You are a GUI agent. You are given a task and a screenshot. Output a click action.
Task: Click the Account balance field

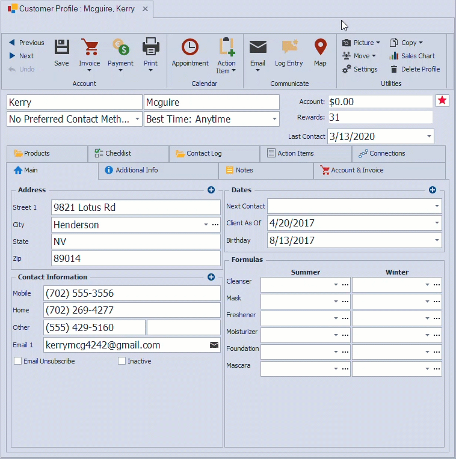(x=380, y=102)
